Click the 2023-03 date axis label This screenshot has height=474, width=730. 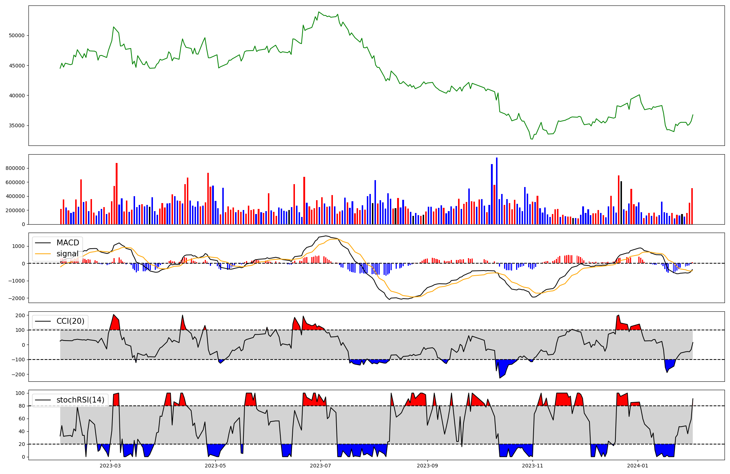tap(110, 466)
